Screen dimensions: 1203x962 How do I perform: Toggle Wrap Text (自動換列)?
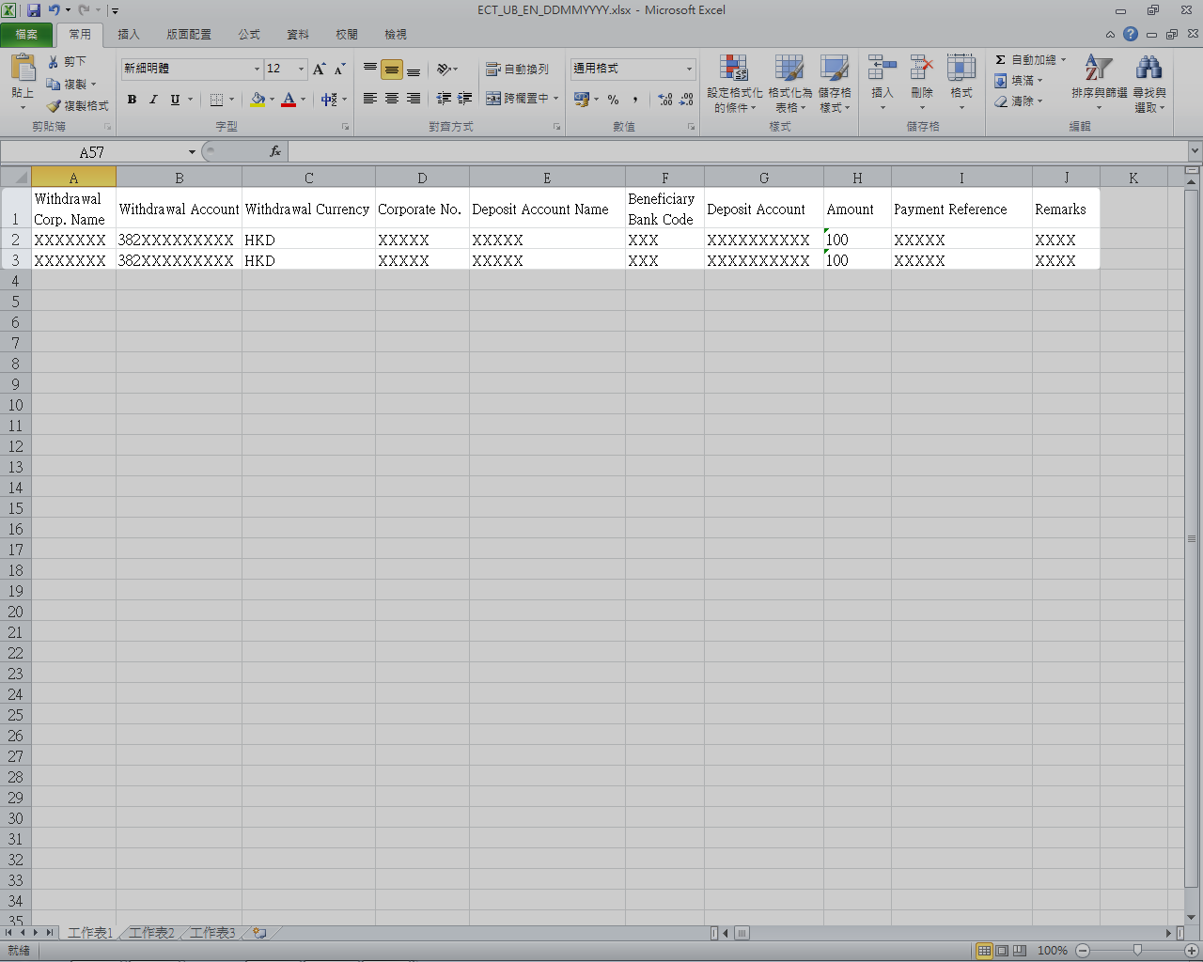(517, 70)
